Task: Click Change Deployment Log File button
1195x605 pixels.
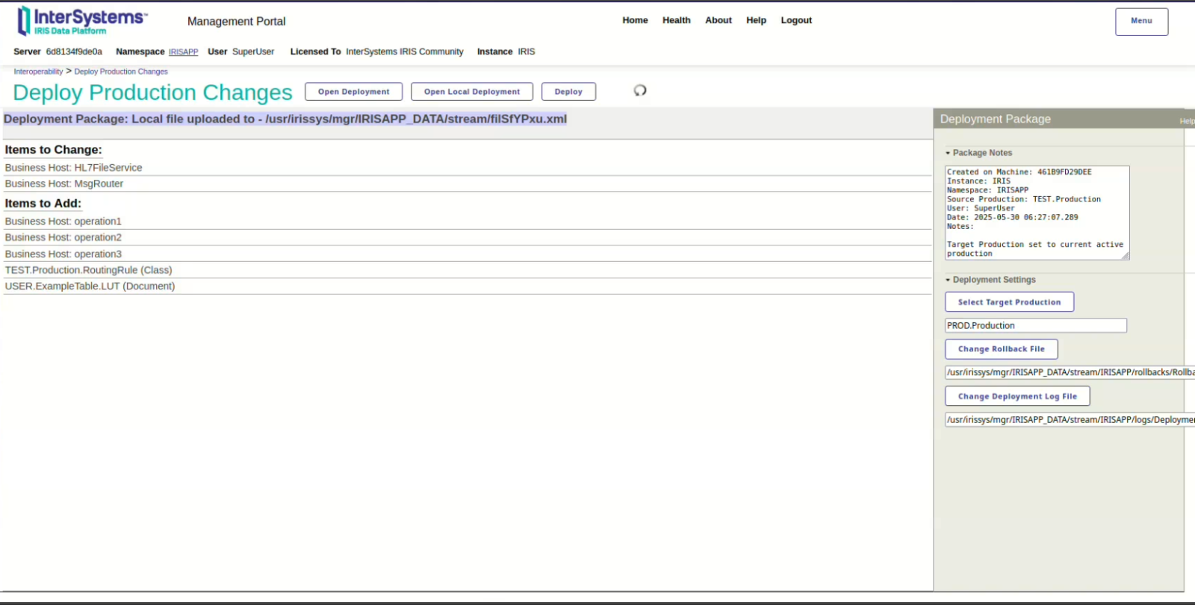Action: [1017, 396]
